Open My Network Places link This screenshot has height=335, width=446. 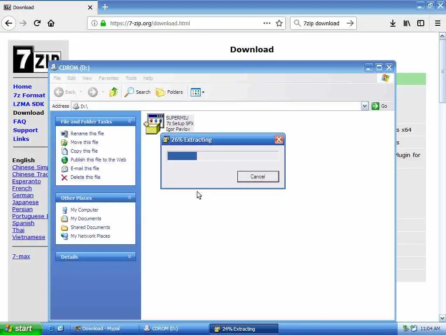click(x=90, y=236)
